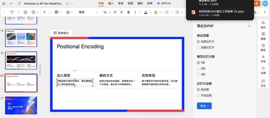The image size is (270, 118).
Task: Open the layout dropdown arrow
Action: click(x=60, y=12)
